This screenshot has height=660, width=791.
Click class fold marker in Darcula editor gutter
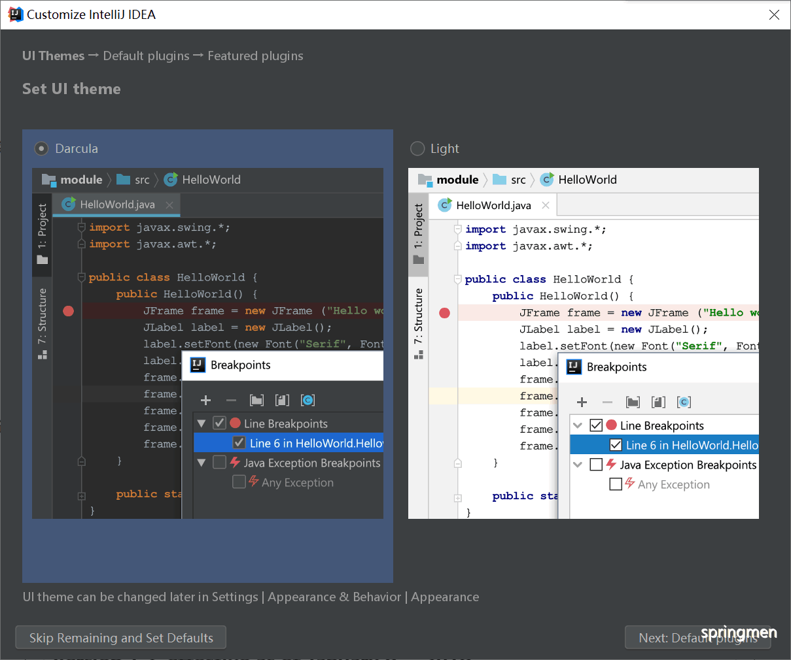click(x=82, y=277)
